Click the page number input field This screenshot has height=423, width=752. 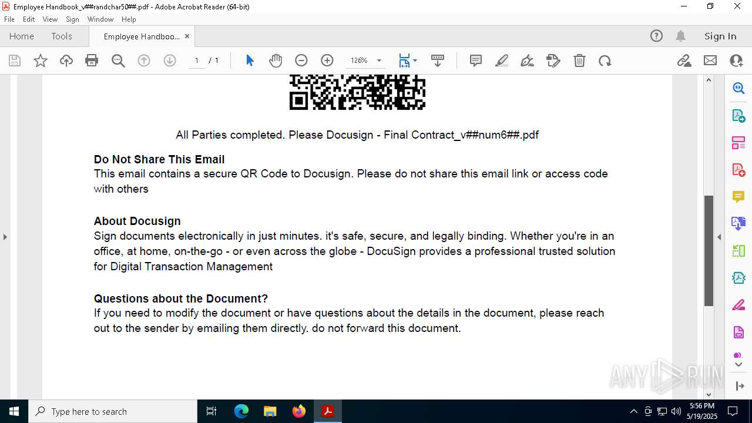197,61
